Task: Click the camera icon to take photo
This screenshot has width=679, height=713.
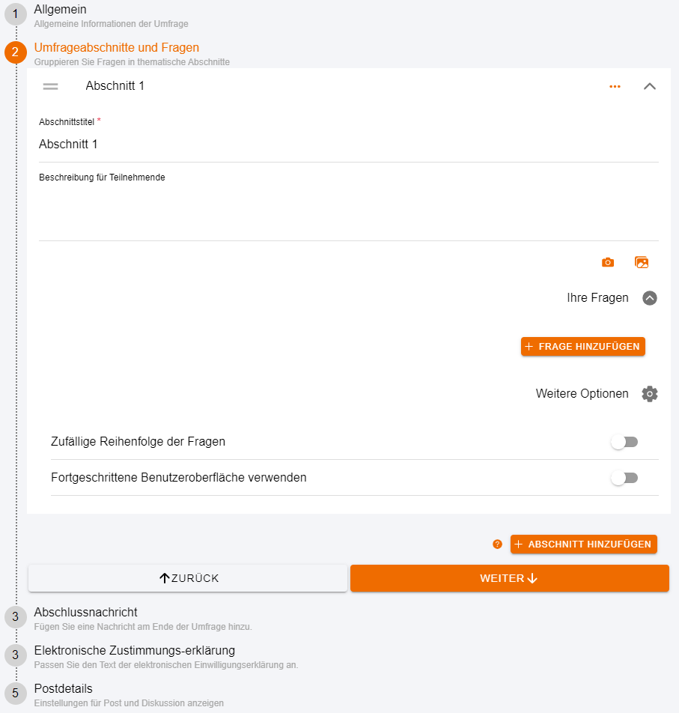Action: 608,262
